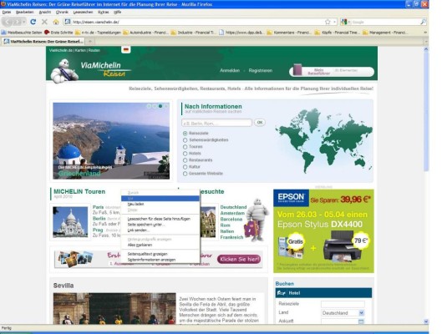
Task: Click the site favicon in address bar
Action: point(67,22)
